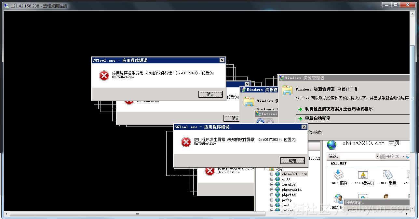Click 开始(G) button in filter bar

tap(390, 156)
